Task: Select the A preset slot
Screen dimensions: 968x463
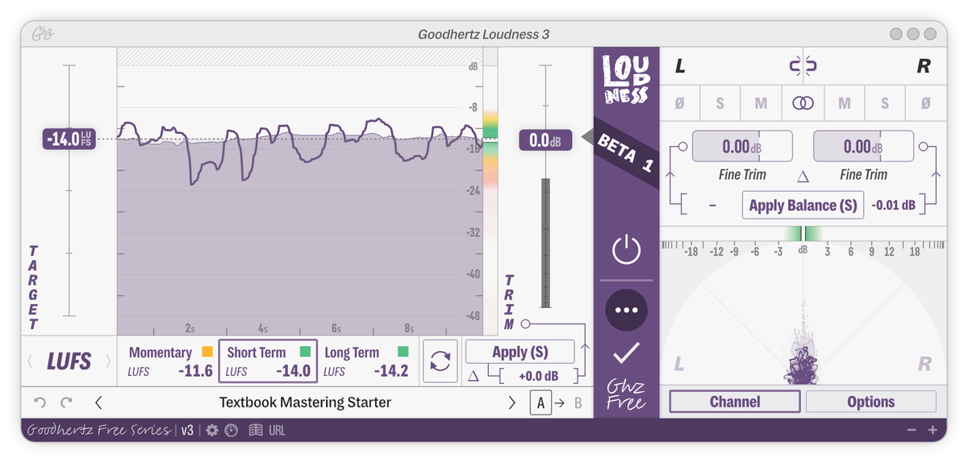Action: (x=540, y=402)
